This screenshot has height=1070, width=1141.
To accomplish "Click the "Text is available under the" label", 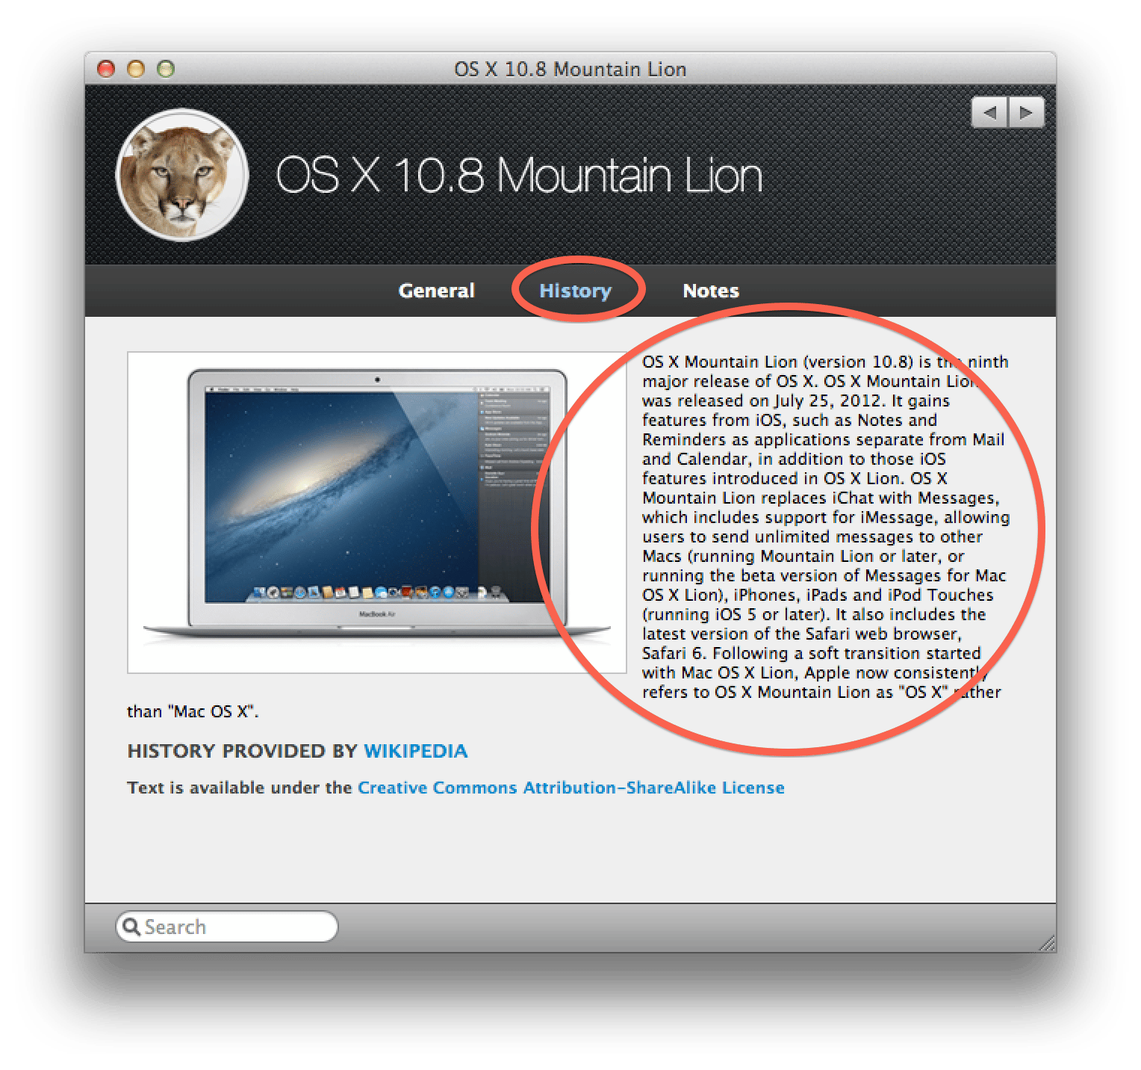I will tap(239, 788).
